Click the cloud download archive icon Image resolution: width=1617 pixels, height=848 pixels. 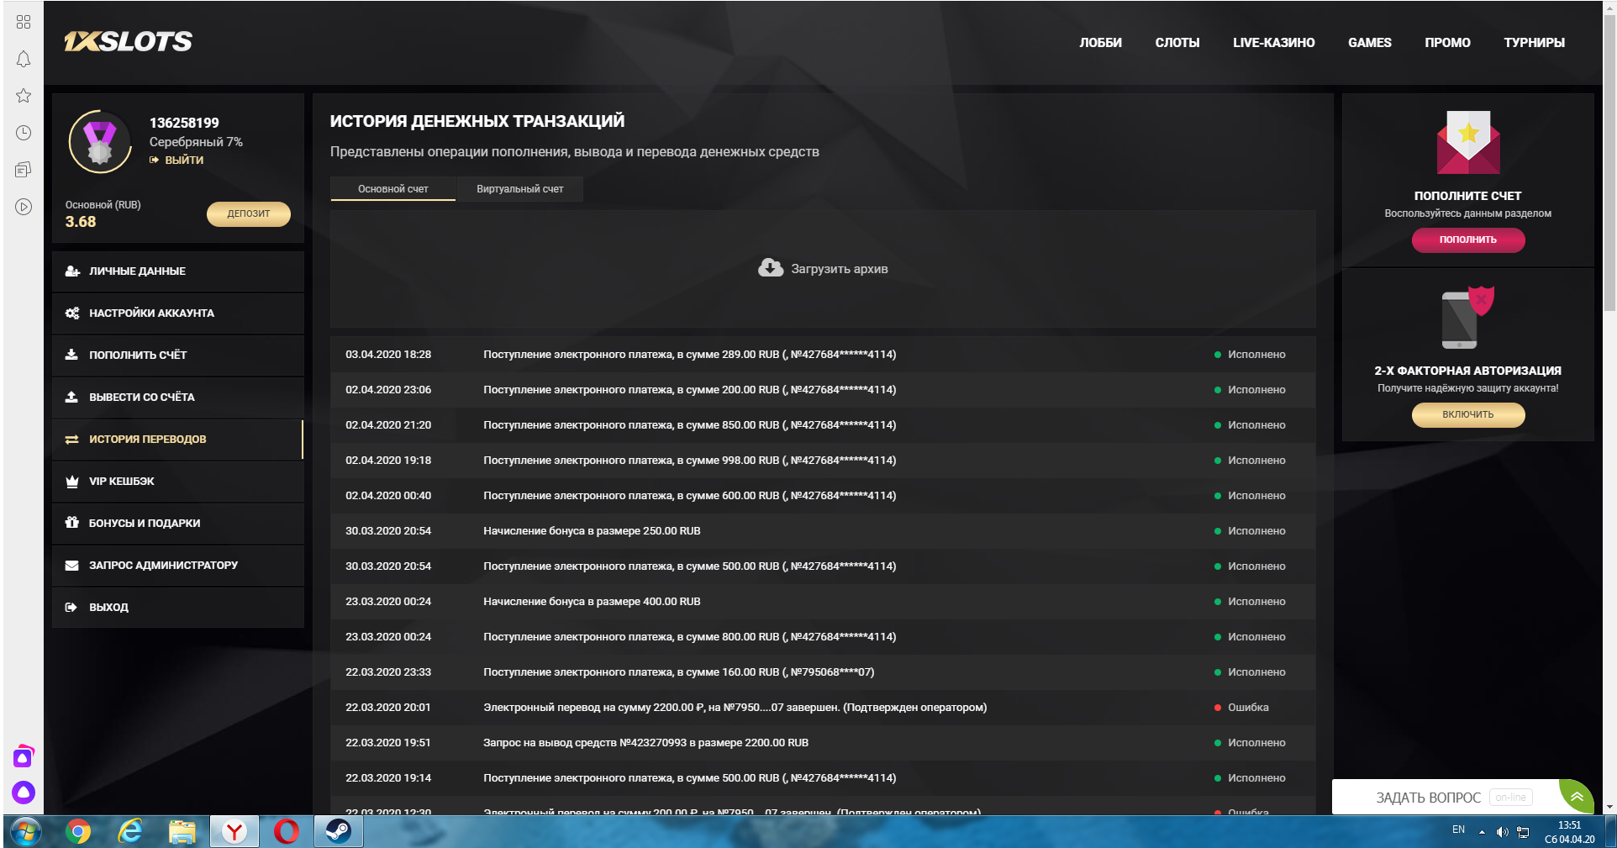(770, 268)
